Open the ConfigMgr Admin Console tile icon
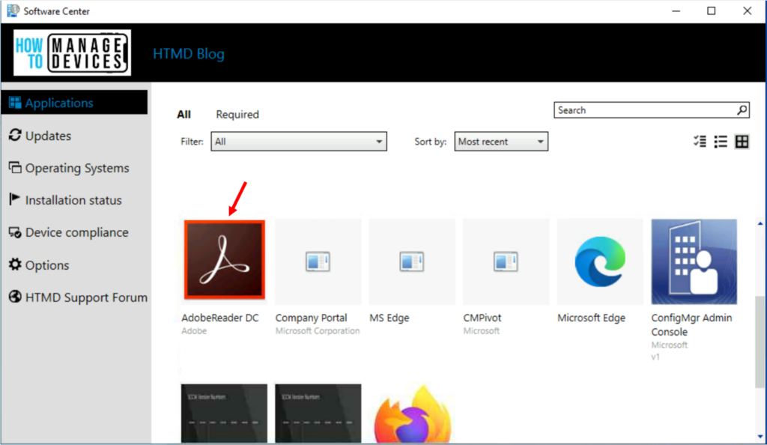 coord(694,261)
